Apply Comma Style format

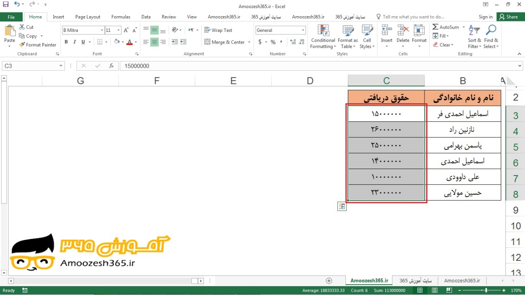pyautogui.click(x=281, y=42)
